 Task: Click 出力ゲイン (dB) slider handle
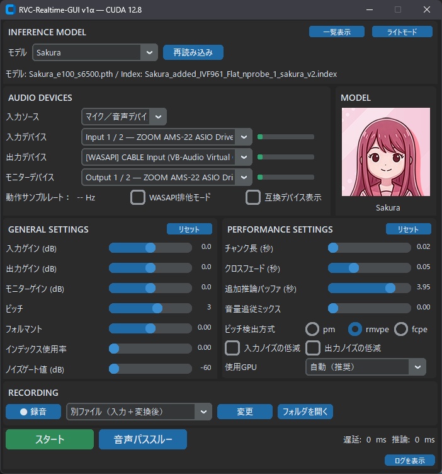pyautogui.click(x=150, y=268)
